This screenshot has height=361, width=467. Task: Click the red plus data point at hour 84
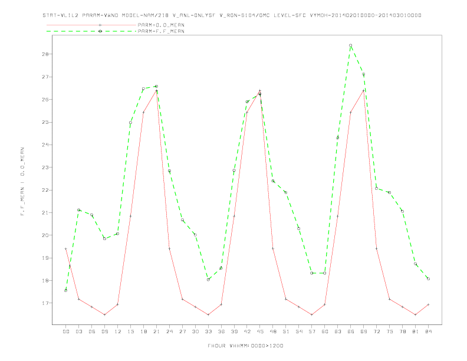click(x=428, y=304)
